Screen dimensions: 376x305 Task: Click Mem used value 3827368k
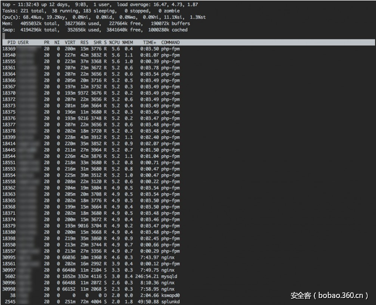(75, 24)
